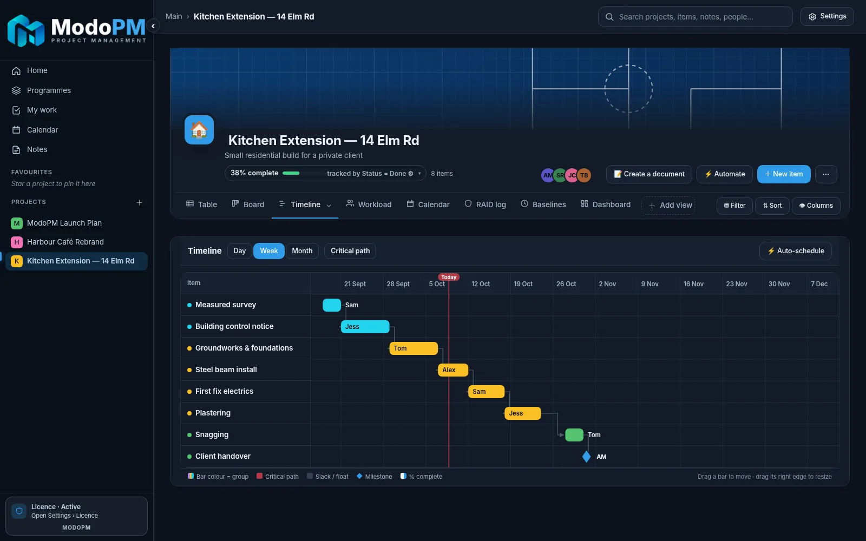Switch to the Board view tab

click(x=248, y=204)
